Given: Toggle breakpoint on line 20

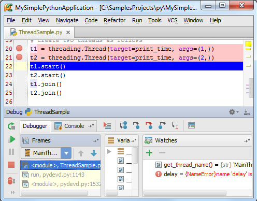Looking at the screenshot, I should pos(19,48).
